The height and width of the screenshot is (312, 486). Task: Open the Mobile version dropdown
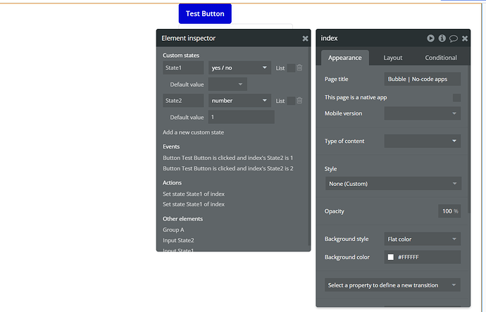[422, 113]
